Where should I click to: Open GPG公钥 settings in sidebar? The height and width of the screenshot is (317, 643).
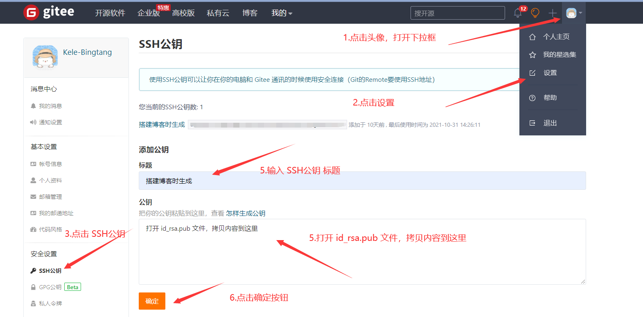pos(50,287)
